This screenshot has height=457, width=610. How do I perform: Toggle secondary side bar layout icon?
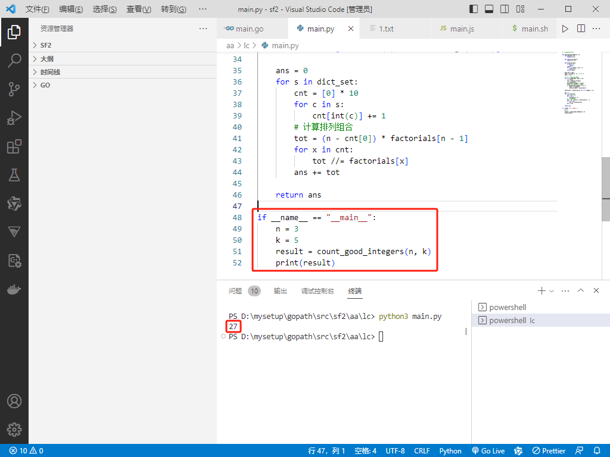click(505, 9)
